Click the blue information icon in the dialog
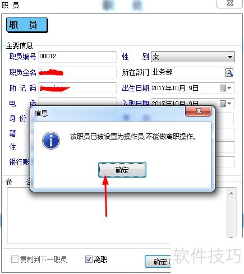Screen dimensions: 244x274 tap(51, 141)
